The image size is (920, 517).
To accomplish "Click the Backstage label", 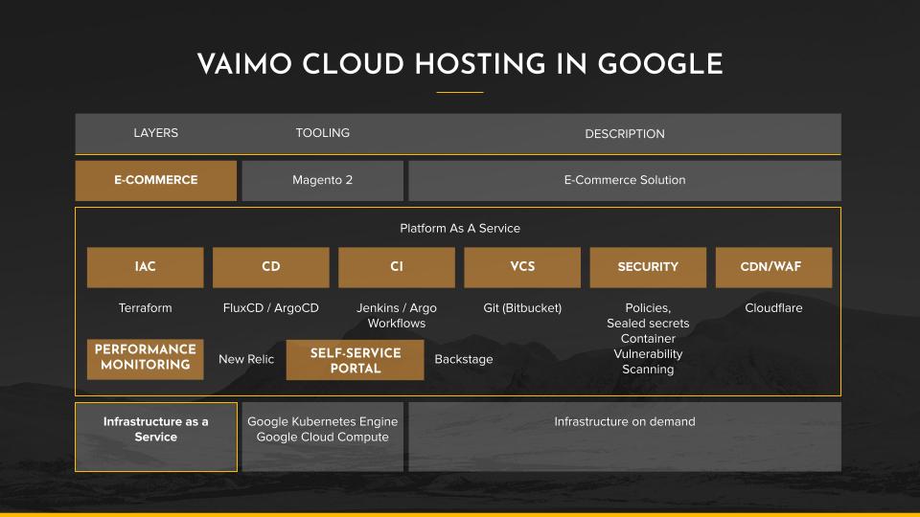I will 464,359.
